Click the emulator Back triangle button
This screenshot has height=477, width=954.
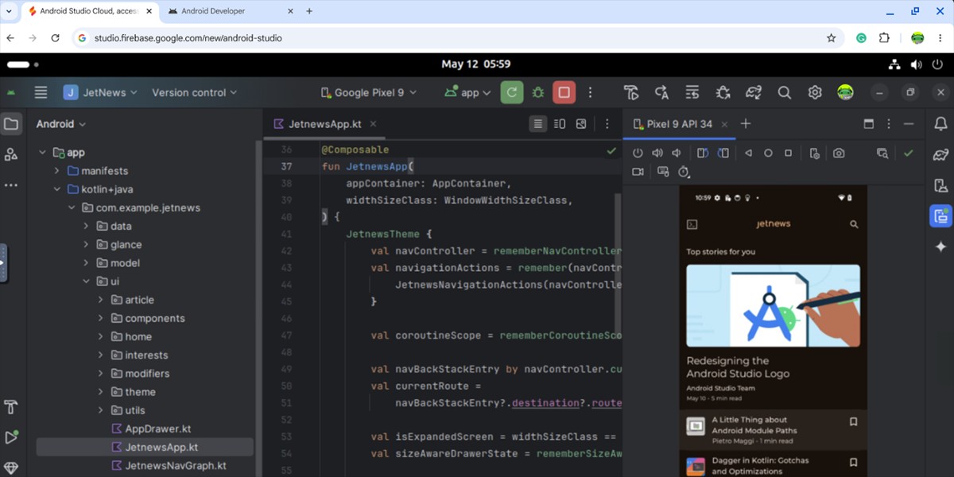748,153
